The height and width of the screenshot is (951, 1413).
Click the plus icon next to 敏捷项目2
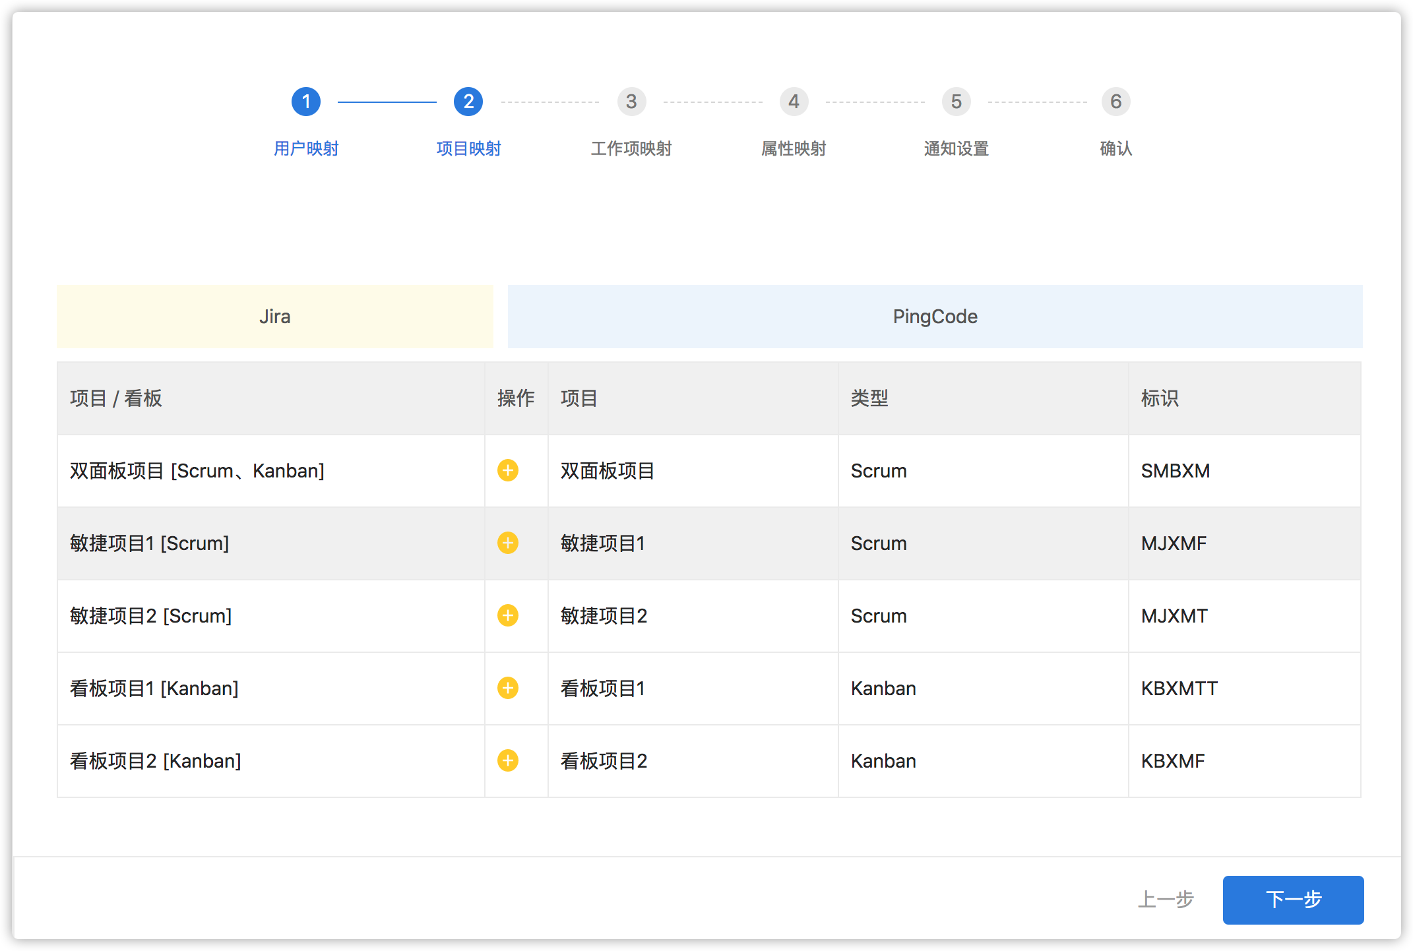click(507, 616)
